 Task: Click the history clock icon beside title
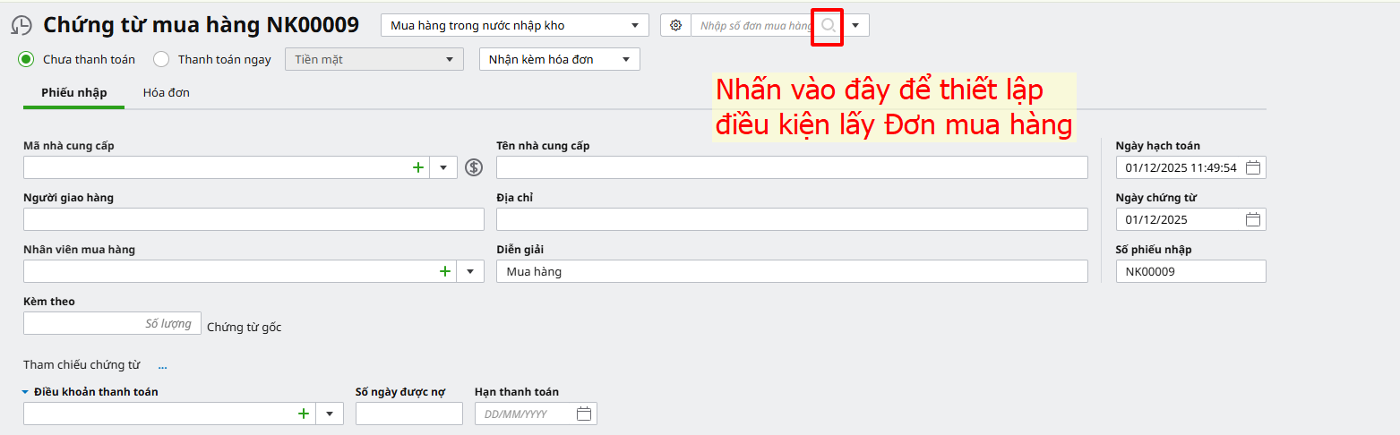pos(21,26)
